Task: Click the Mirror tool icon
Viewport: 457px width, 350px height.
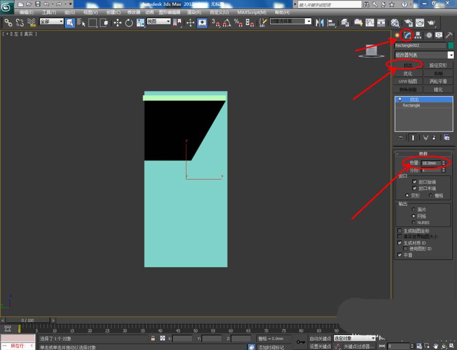Action: coord(320,22)
